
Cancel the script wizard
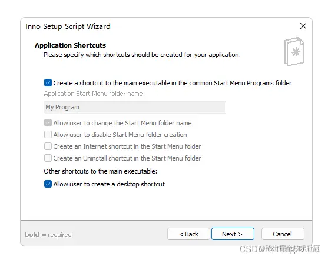[283, 234]
